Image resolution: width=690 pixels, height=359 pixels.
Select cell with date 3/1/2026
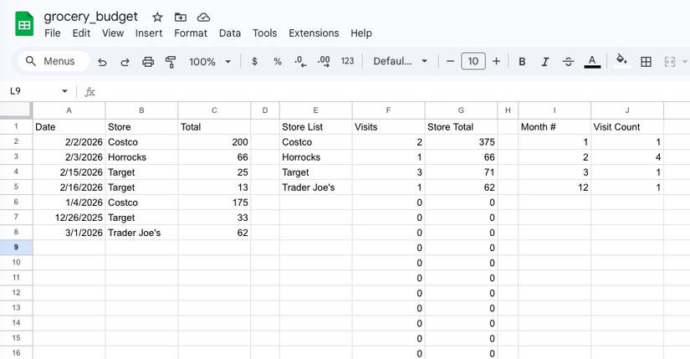69,233
